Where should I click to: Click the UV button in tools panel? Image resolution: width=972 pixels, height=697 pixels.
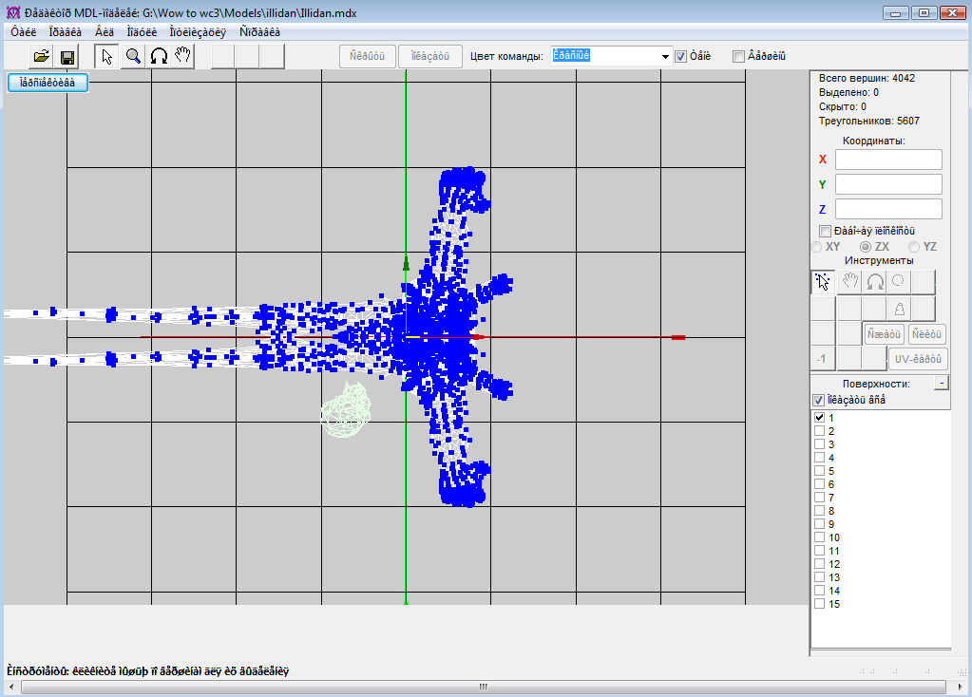(918, 359)
